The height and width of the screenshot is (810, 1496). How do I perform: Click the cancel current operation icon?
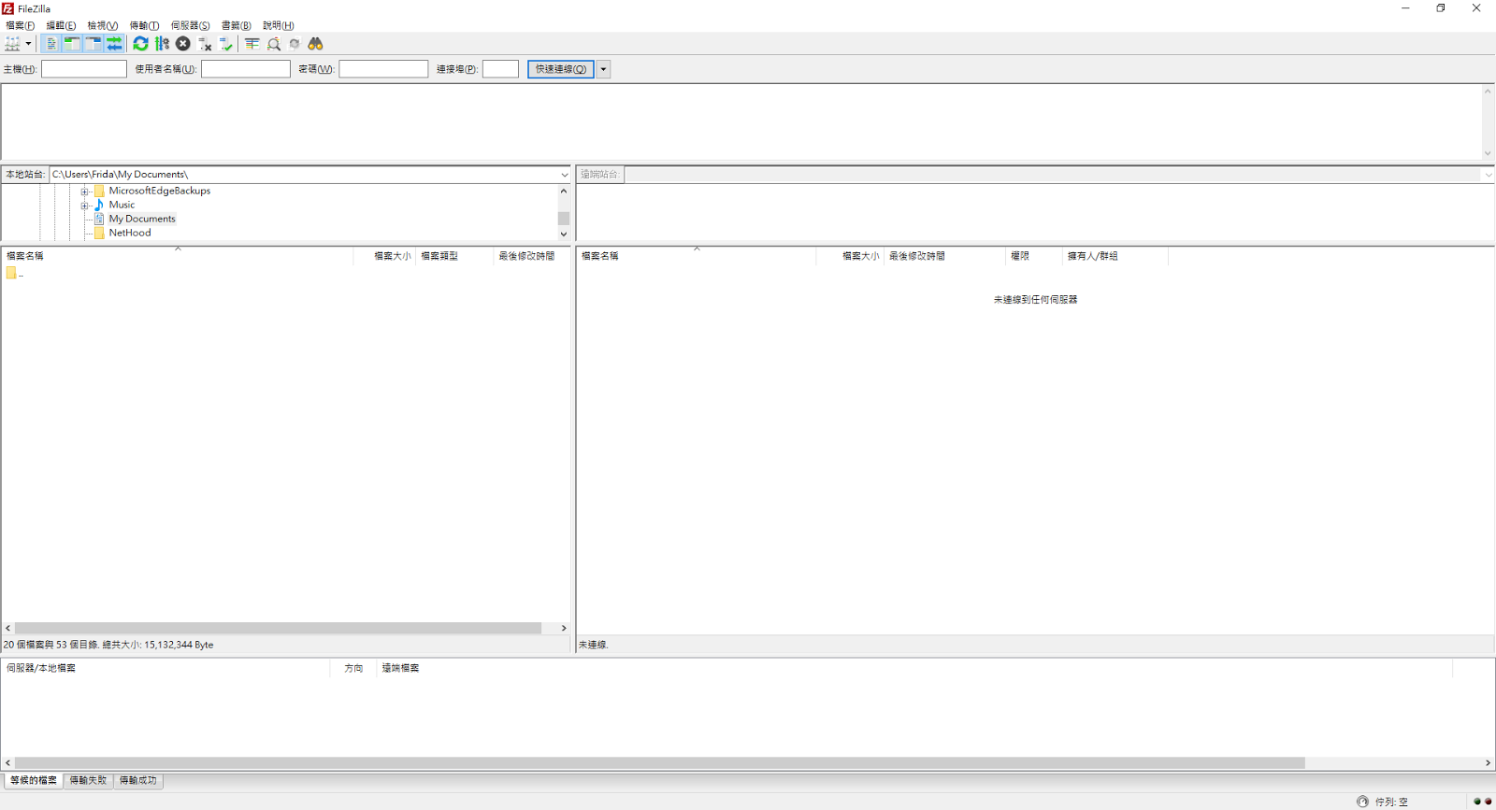(183, 44)
